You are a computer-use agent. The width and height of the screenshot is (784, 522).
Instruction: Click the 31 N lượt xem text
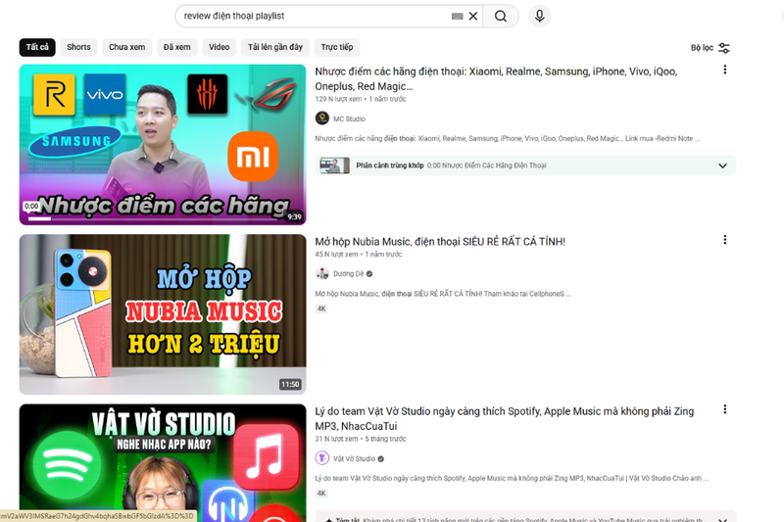tap(336, 439)
